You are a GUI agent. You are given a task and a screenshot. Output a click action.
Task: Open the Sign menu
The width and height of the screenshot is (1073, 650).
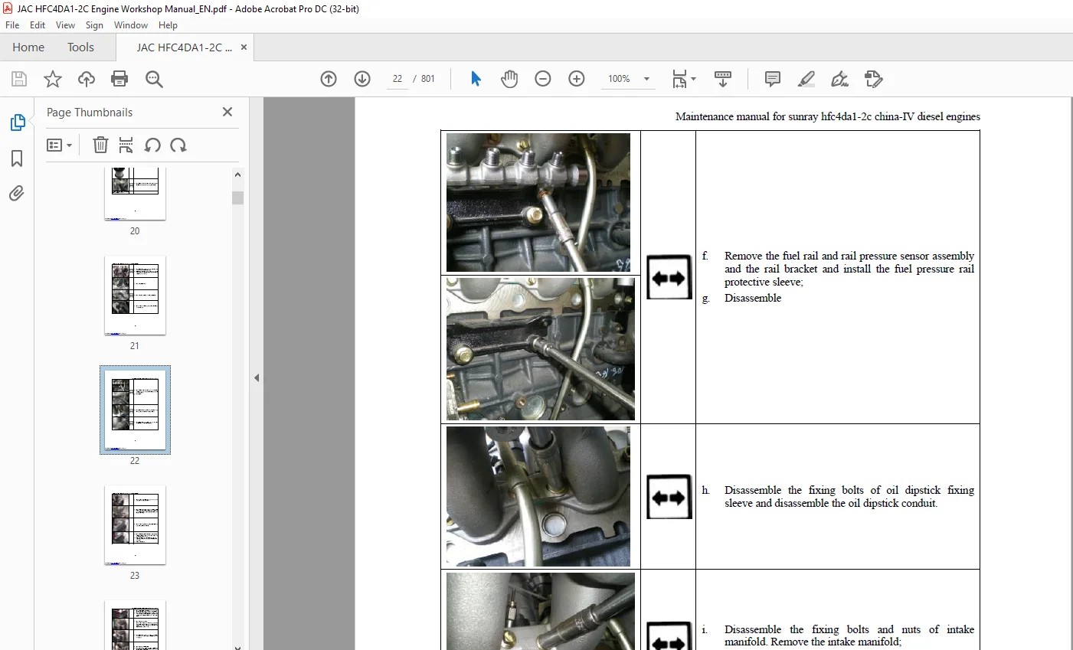pyautogui.click(x=94, y=25)
